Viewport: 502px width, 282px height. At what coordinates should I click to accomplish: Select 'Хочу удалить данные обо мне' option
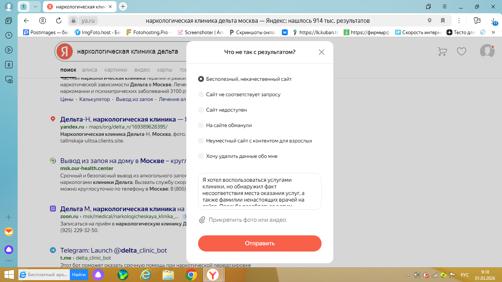pyautogui.click(x=238, y=156)
